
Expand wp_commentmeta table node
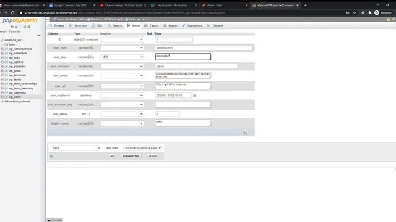pyautogui.click(x=2, y=49)
